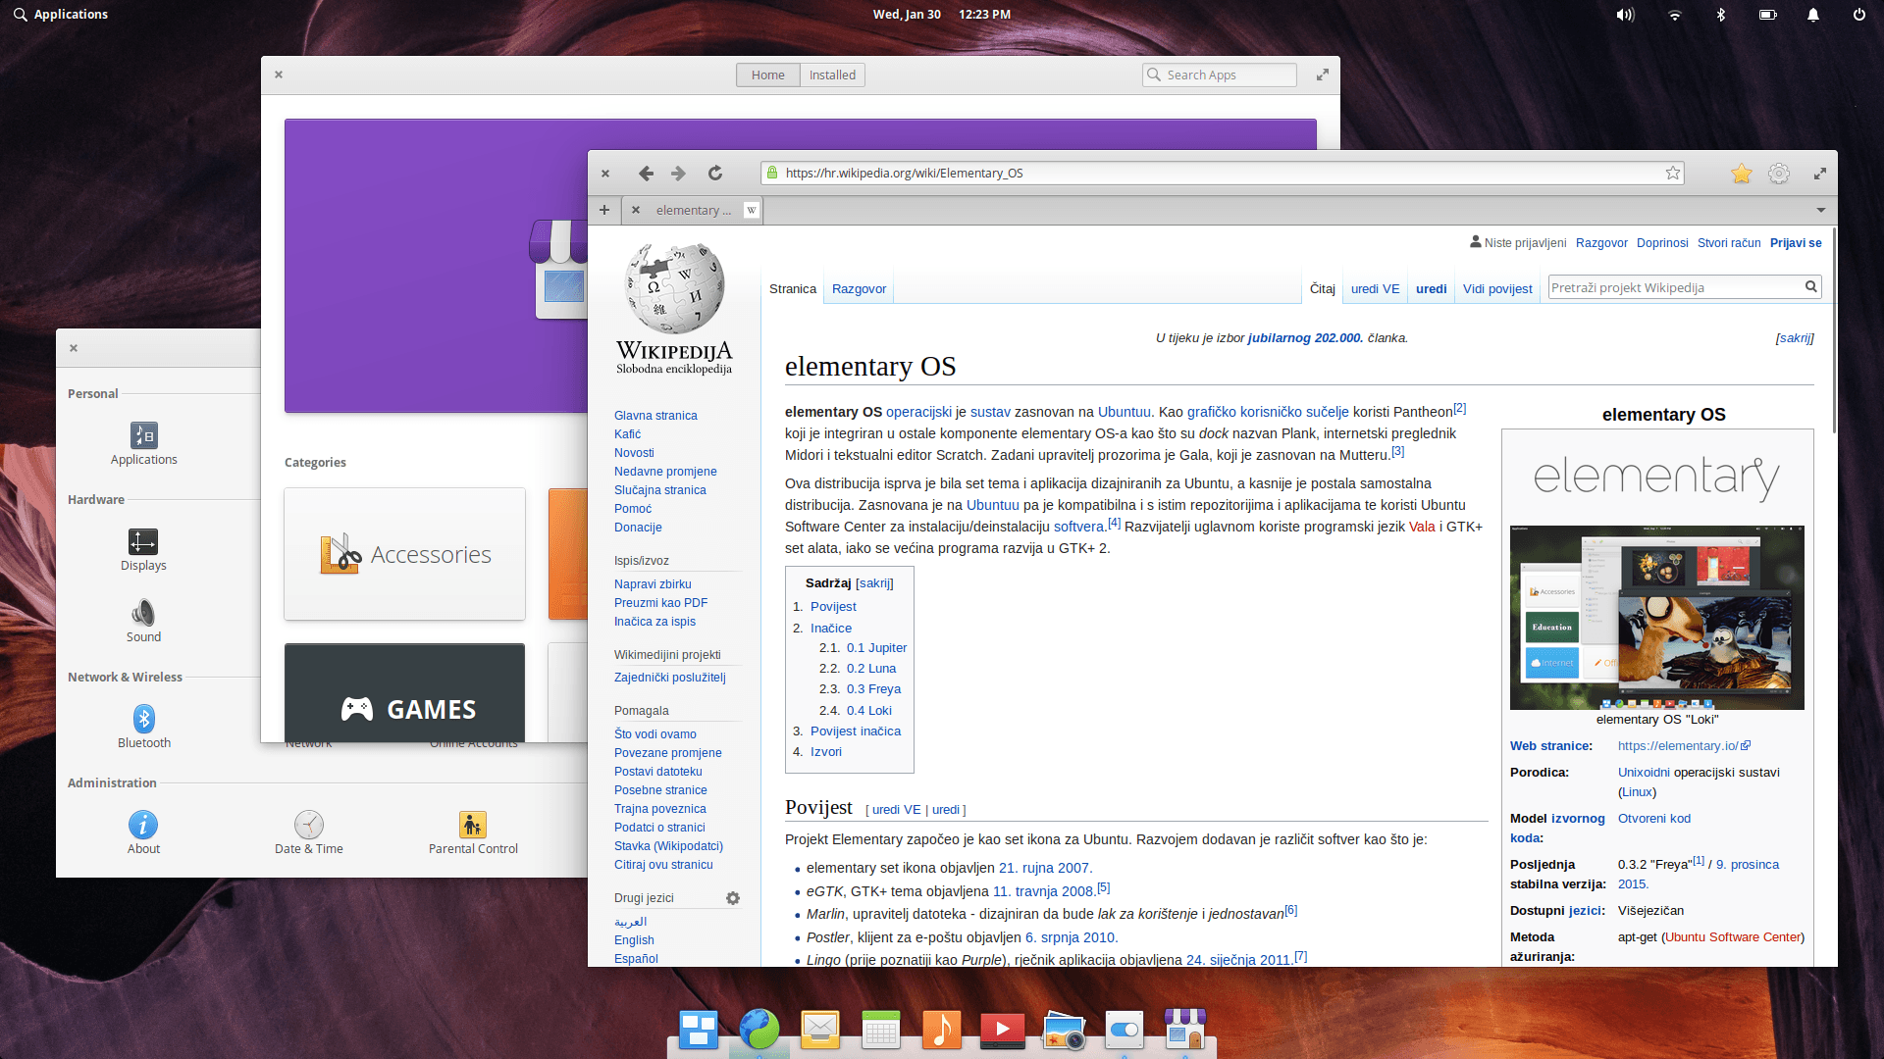
Task: Open the Accessories category
Action: (404, 554)
